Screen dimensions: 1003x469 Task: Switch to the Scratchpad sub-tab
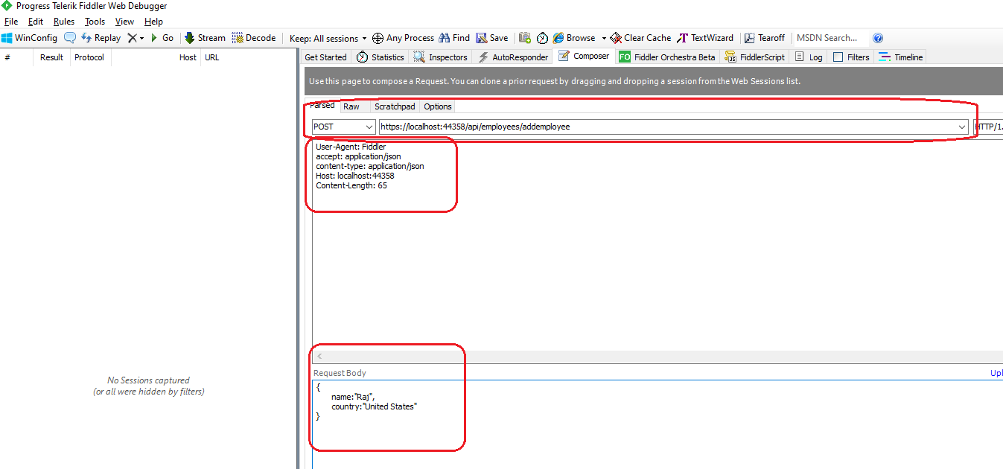(x=395, y=106)
